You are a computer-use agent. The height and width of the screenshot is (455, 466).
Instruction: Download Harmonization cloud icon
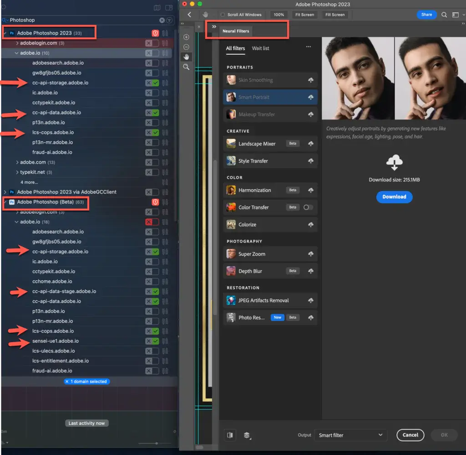pyautogui.click(x=310, y=190)
